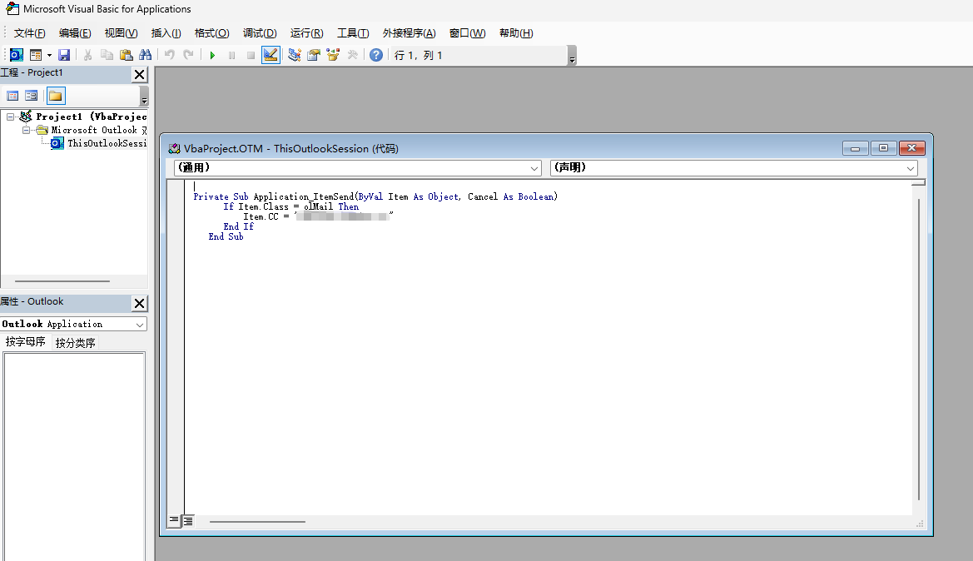Switch to Procedure View in code window
Image resolution: width=973 pixels, height=561 pixels.
click(174, 520)
